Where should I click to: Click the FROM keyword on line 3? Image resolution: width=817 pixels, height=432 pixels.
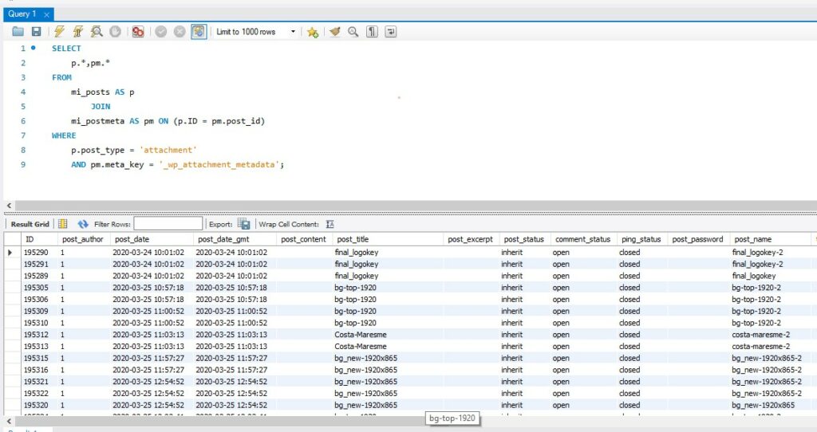pos(61,77)
